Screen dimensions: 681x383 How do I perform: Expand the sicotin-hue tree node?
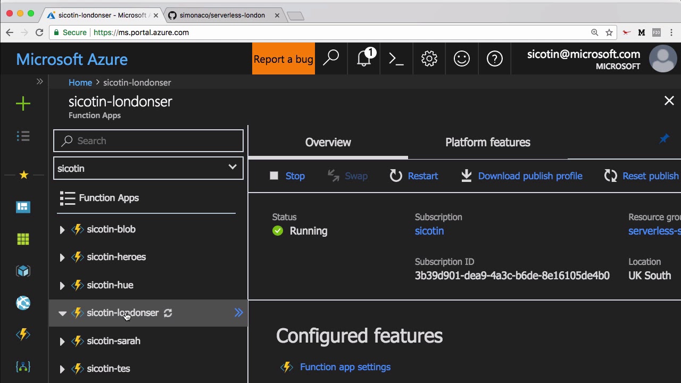62,286
